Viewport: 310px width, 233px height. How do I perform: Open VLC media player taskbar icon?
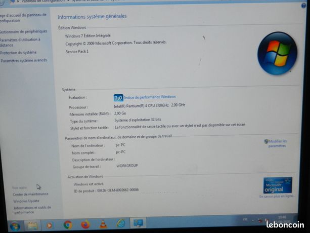tap(103, 224)
